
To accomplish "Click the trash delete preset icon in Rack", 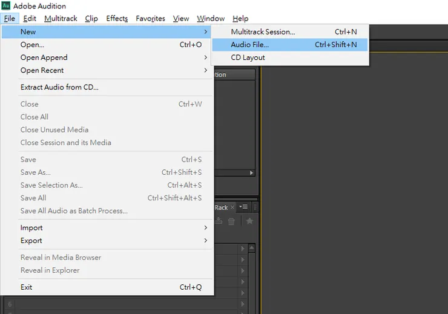I will pos(231,221).
